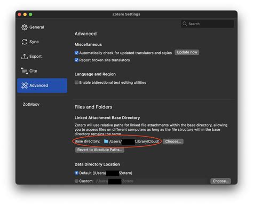Click the Sync arrows icon
The width and height of the screenshot is (253, 205).
[25, 42]
